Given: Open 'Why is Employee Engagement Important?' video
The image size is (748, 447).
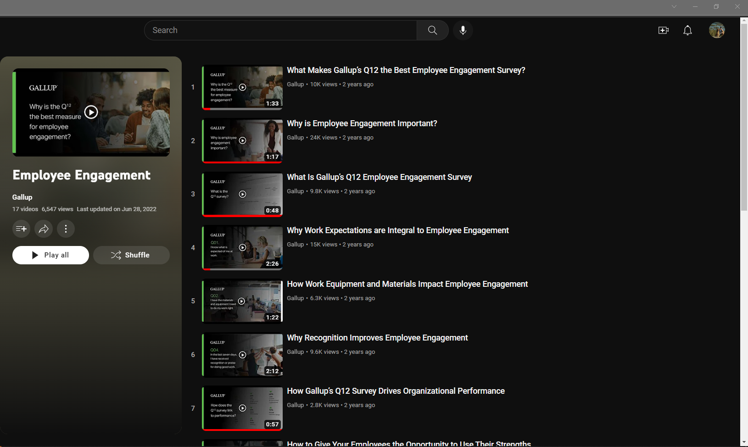Looking at the screenshot, I should click(362, 123).
